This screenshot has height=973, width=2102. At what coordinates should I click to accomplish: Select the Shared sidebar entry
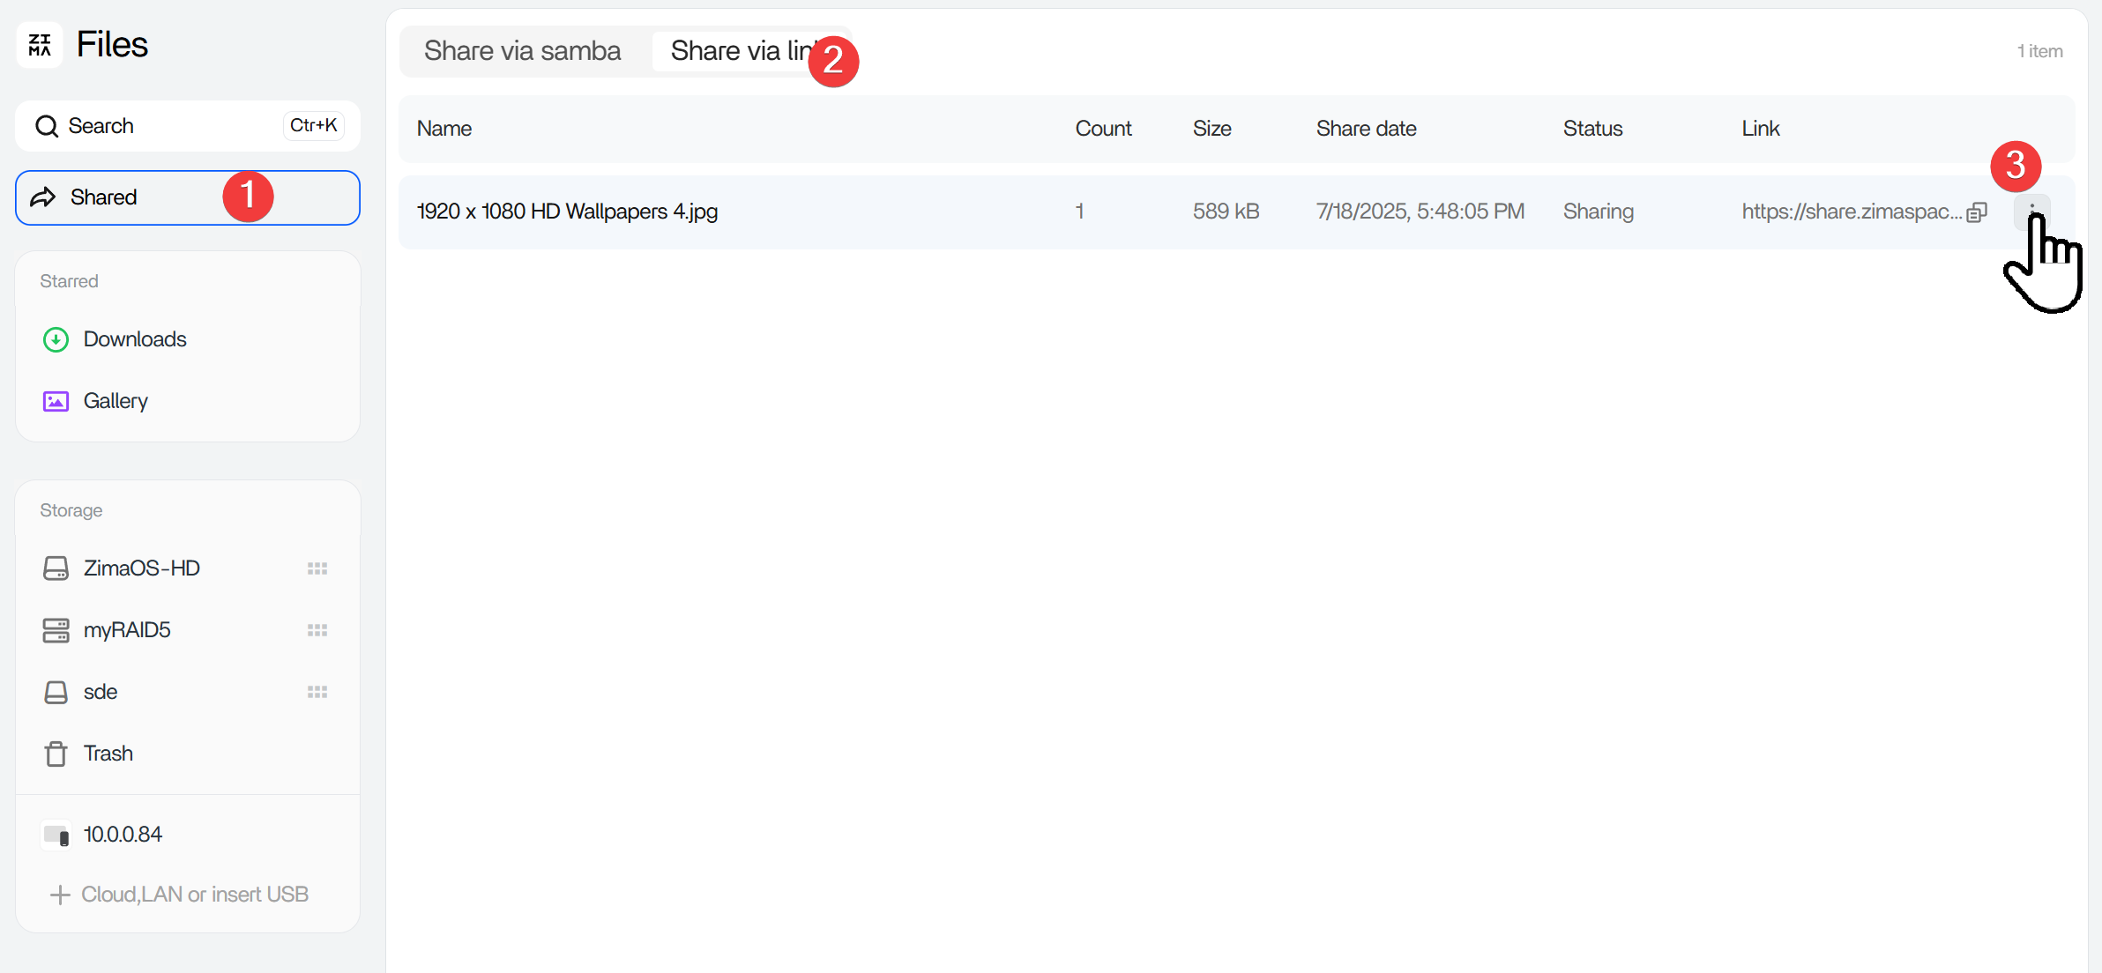[x=188, y=197]
